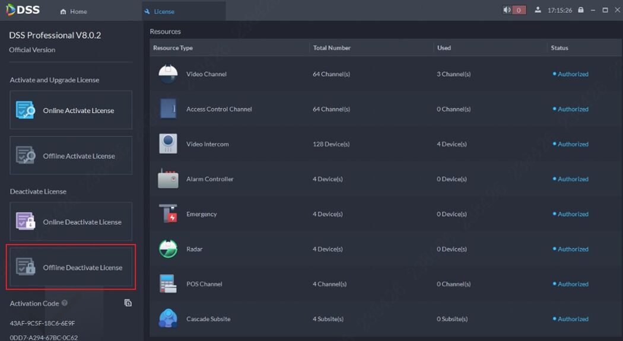
Task: Select the Cascade Subsite label
Action: [208, 319]
